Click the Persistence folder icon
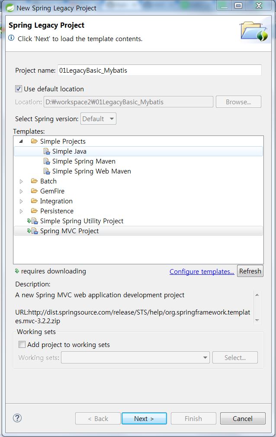276x437 pixels. pyautogui.click(x=34, y=211)
